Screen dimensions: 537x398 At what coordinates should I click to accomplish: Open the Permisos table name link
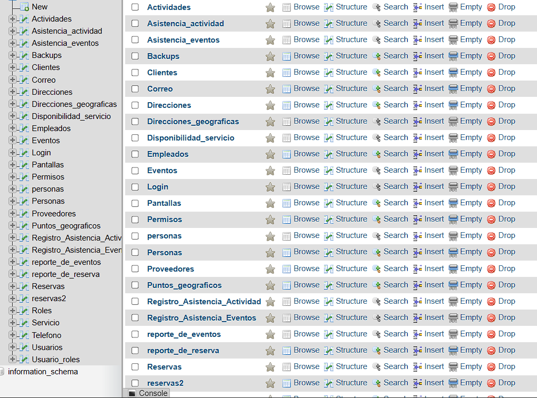(x=164, y=220)
